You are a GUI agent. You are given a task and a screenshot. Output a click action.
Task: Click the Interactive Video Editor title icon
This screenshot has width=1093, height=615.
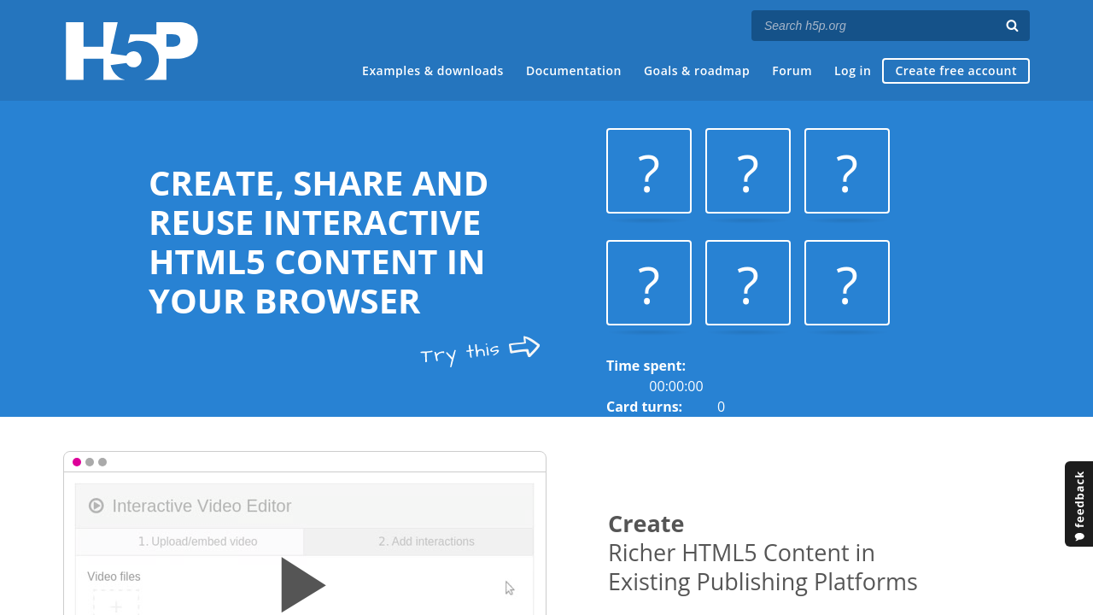tap(96, 506)
